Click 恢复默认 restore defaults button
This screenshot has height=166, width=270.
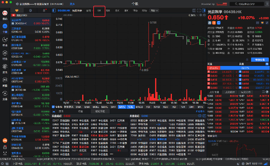(69, 107)
